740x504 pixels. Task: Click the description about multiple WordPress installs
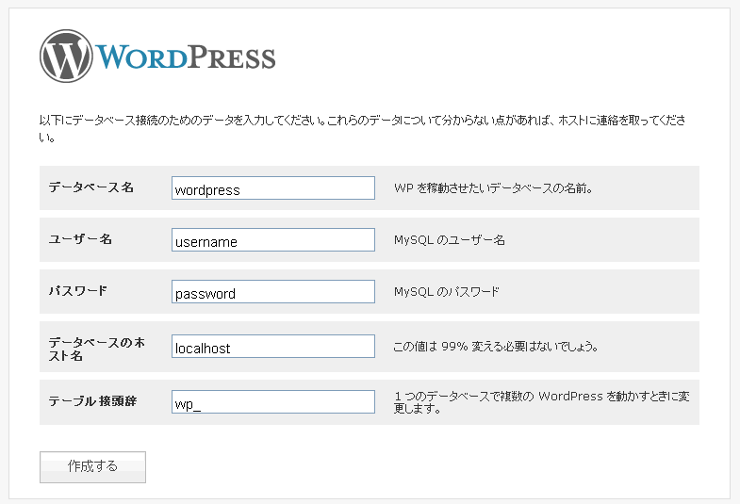542,402
